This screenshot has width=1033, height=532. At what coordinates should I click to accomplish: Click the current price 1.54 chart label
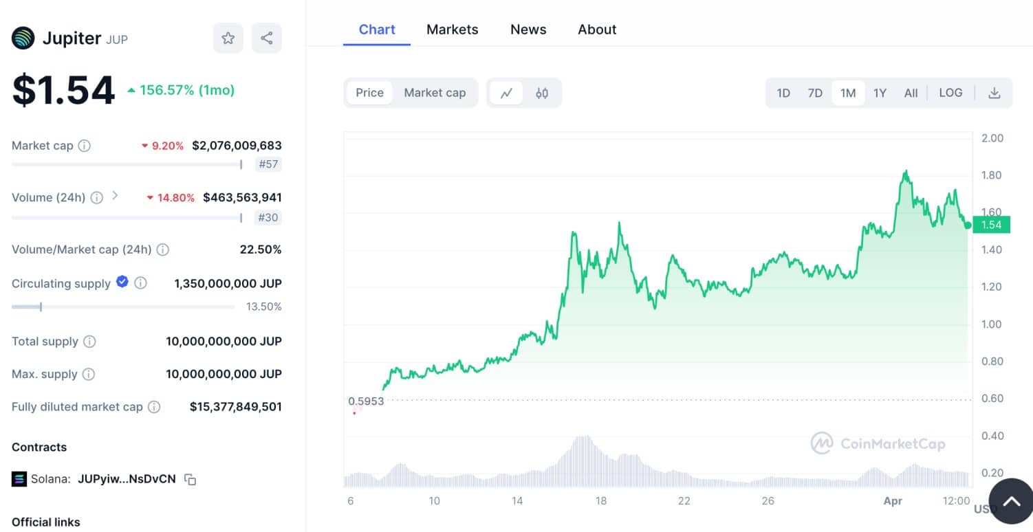click(x=991, y=225)
